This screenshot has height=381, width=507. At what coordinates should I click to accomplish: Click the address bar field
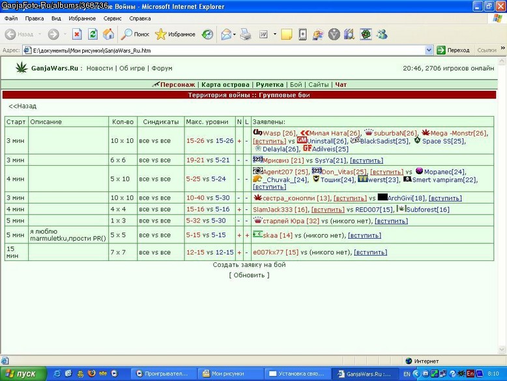click(x=228, y=50)
